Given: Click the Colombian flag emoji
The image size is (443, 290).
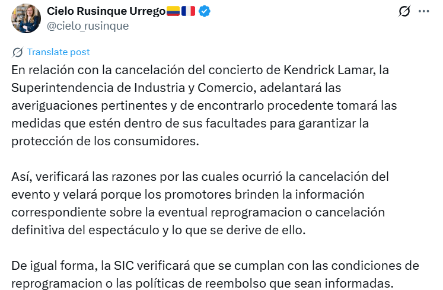Looking at the screenshot, I should pyautogui.click(x=173, y=11).
